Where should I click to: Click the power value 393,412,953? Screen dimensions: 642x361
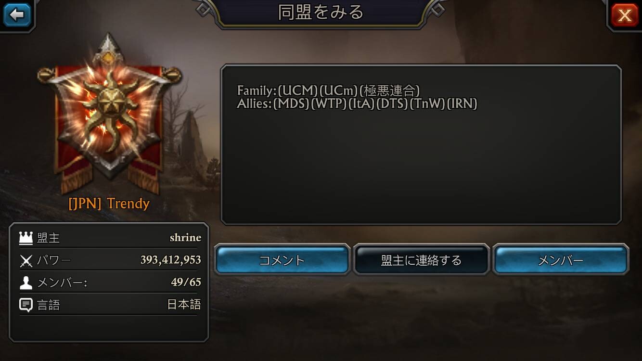point(171,260)
